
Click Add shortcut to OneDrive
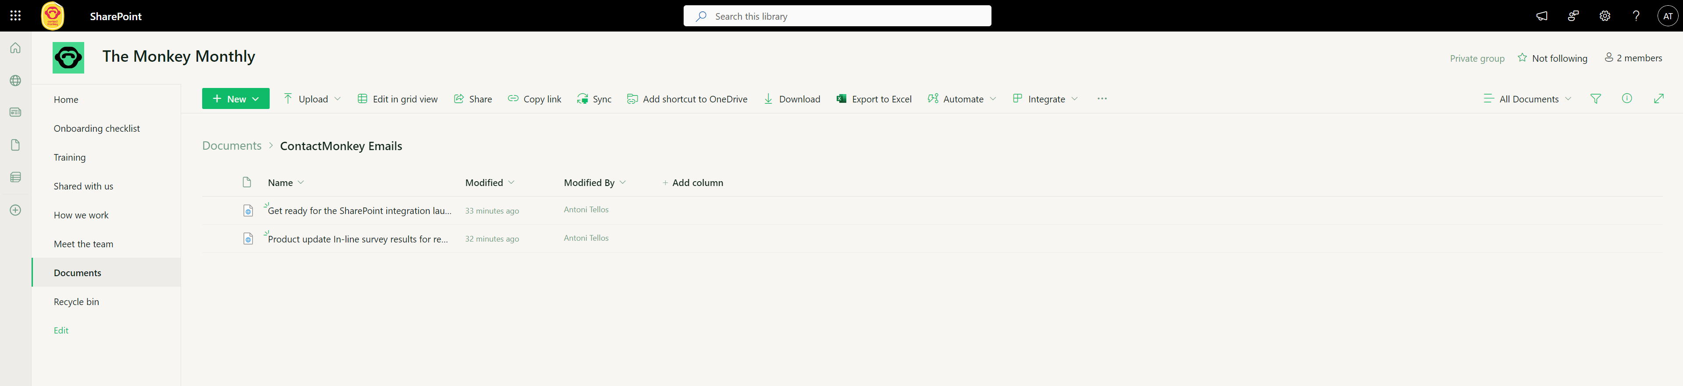click(x=687, y=98)
